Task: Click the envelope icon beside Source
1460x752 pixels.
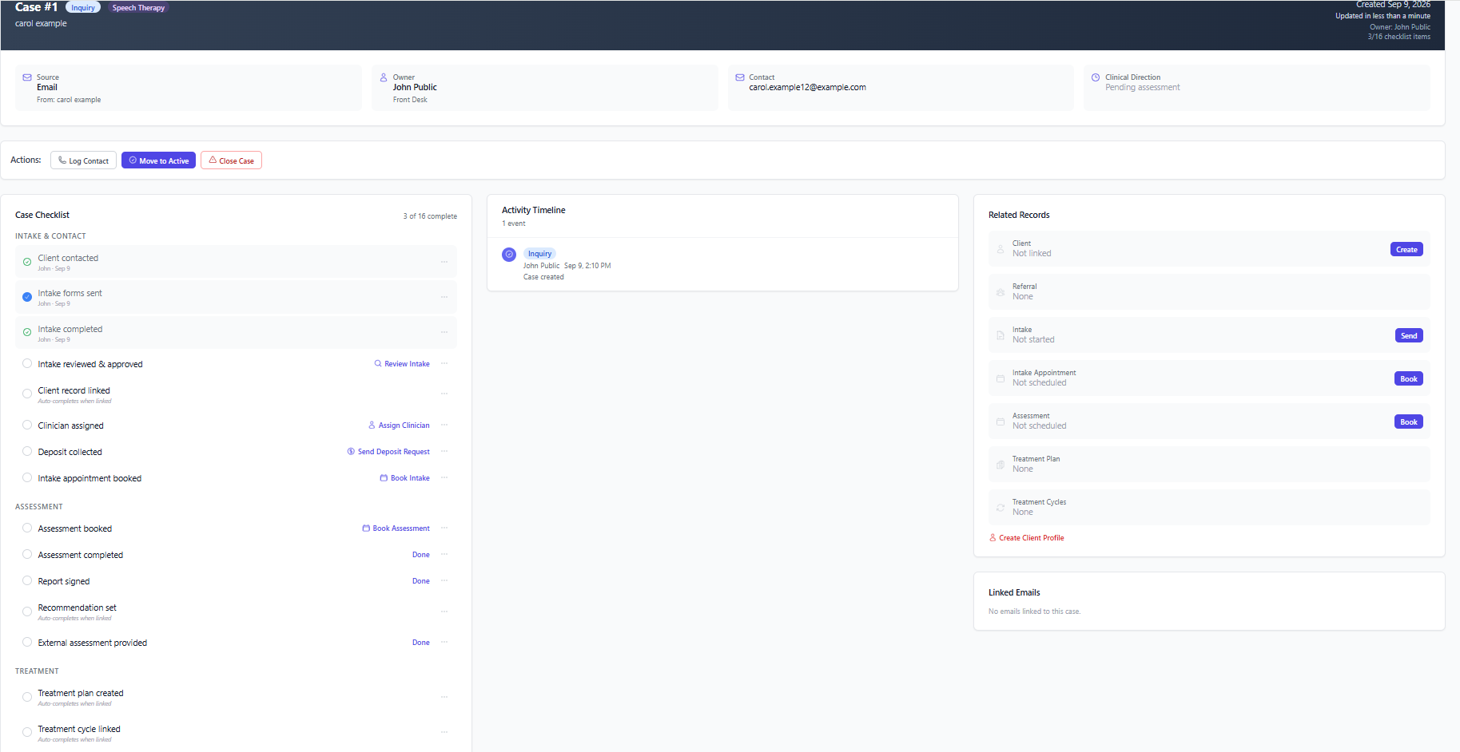Action: [x=27, y=77]
